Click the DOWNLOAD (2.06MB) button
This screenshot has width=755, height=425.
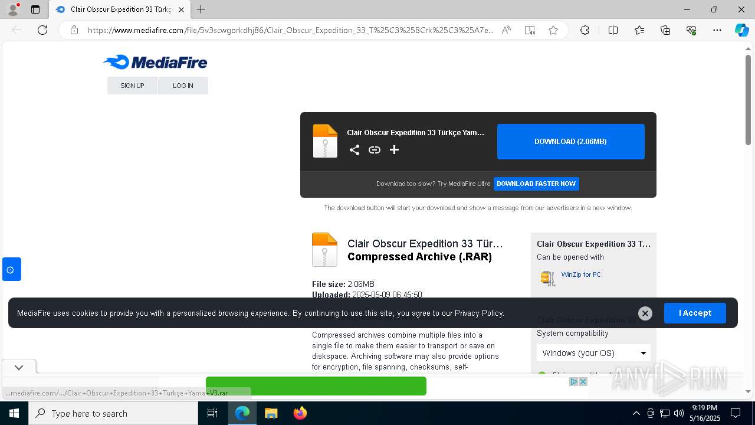click(x=571, y=142)
